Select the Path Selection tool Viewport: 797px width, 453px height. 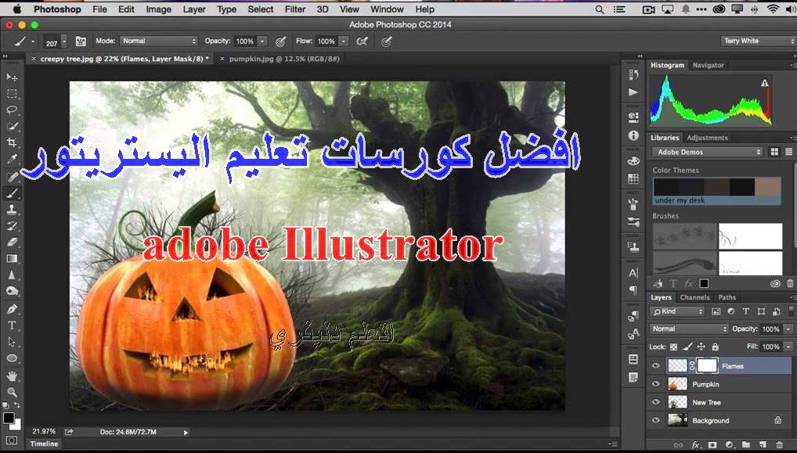coord(12,342)
